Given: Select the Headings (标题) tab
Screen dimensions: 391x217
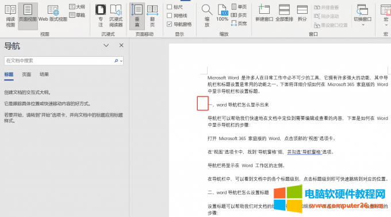Looking at the screenshot, I should (x=9, y=74).
